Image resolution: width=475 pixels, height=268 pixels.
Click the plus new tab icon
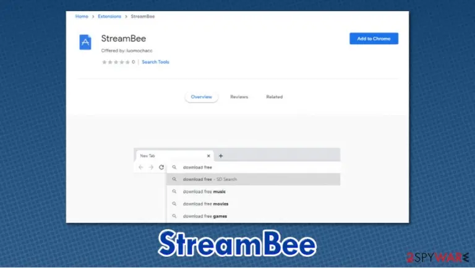[x=221, y=156]
